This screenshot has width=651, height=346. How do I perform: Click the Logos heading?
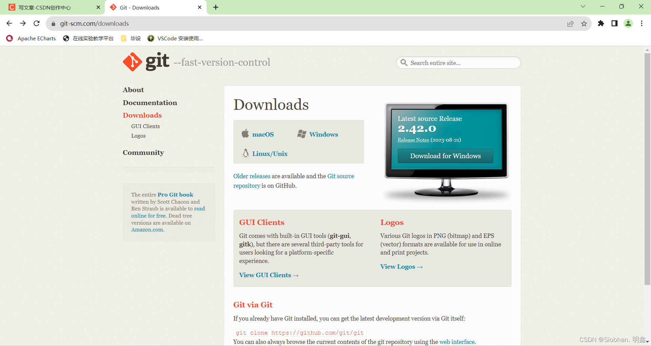point(392,223)
